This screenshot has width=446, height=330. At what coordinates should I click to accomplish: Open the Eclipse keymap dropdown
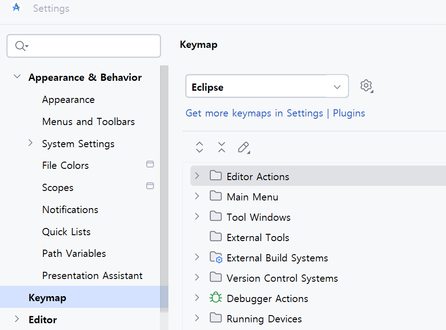[267, 86]
